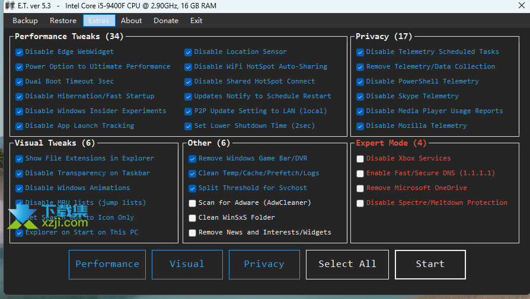Toggle Disable Telemetry Scheduled Tasks
530x299 pixels.
pos(360,52)
